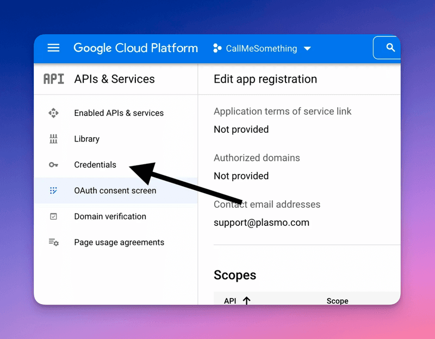The width and height of the screenshot is (435, 339).
Task: Open the Credentials page
Action: (115, 165)
